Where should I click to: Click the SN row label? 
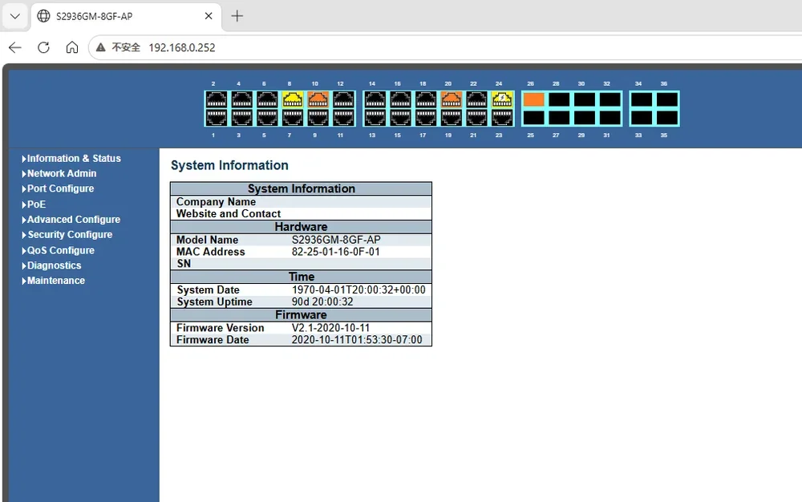pos(184,264)
